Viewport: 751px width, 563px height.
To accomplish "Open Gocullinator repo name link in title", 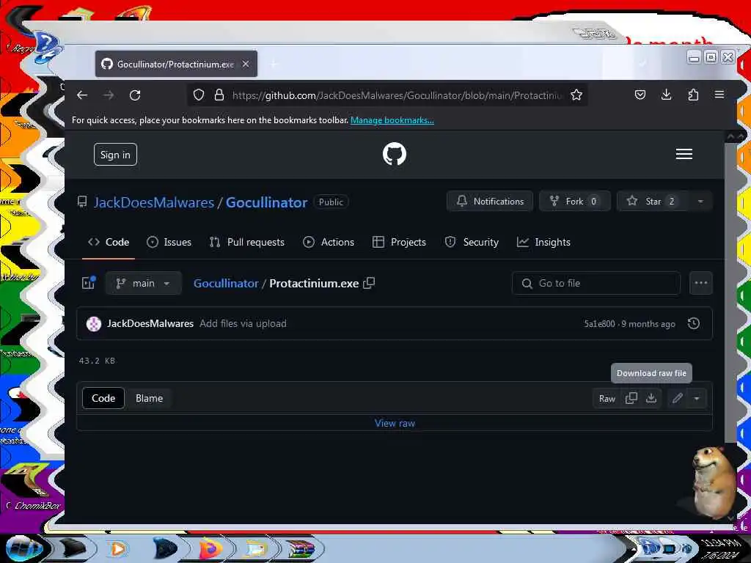I will 266,202.
